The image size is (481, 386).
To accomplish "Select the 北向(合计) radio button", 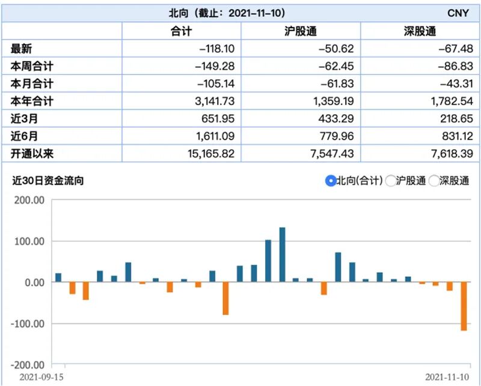I will pyautogui.click(x=331, y=181).
